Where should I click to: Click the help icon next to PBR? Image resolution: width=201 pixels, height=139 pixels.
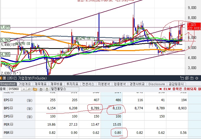[x=12, y=132]
